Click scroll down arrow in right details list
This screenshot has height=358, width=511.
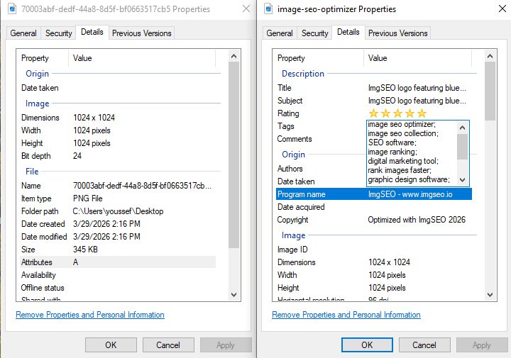click(490, 295)
